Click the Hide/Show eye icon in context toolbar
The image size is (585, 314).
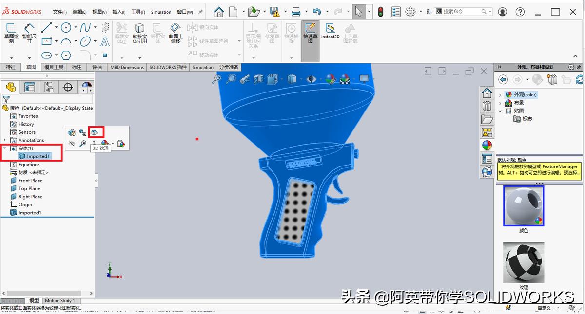tap(72, 143)
